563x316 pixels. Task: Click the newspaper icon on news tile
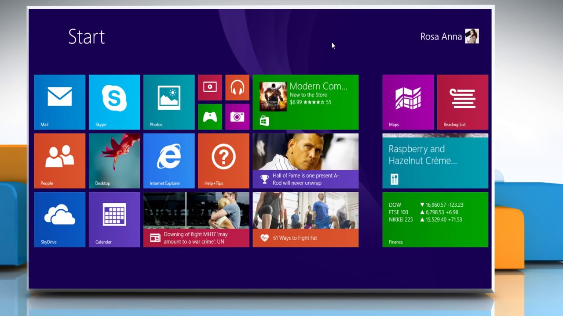pyautogui.click(x=155, y=238)
